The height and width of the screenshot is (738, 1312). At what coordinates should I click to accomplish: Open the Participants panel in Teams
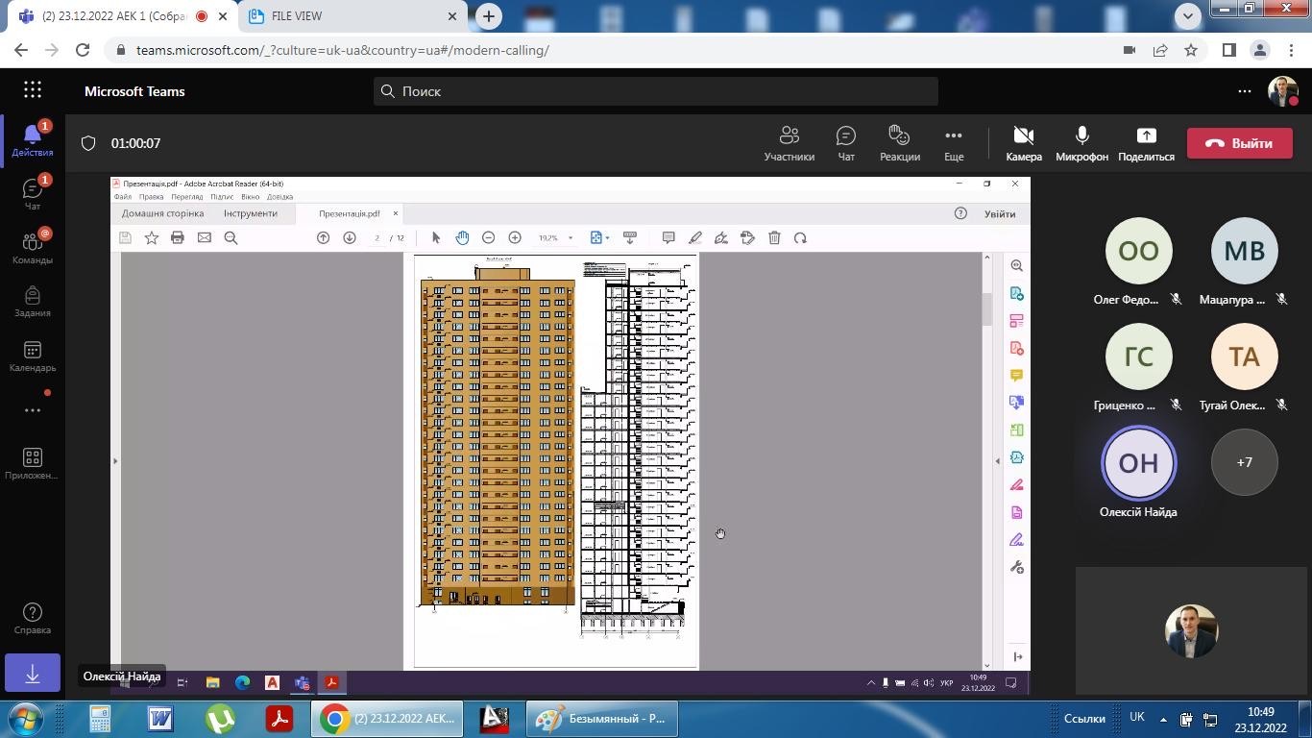tap(789, 143)
